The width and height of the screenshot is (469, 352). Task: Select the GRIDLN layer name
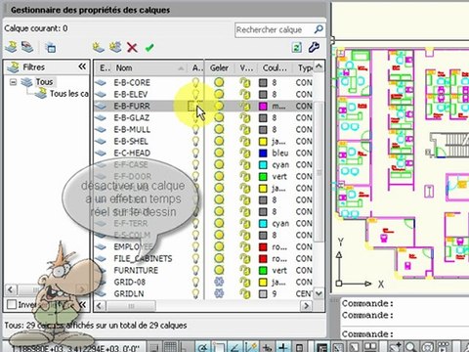(129, 293)
